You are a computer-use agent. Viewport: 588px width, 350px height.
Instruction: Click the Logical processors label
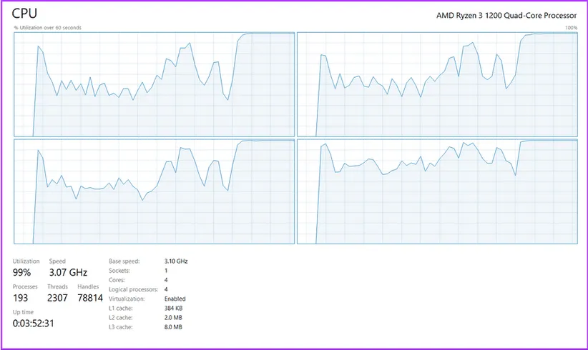point(132,289)
